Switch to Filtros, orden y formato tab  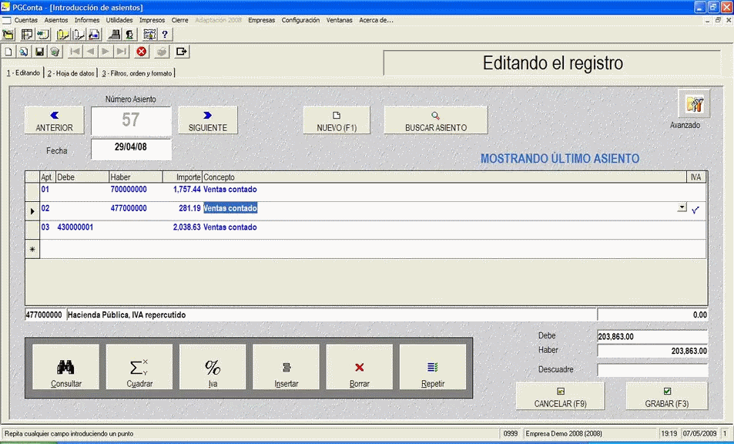tap(137, 73)
